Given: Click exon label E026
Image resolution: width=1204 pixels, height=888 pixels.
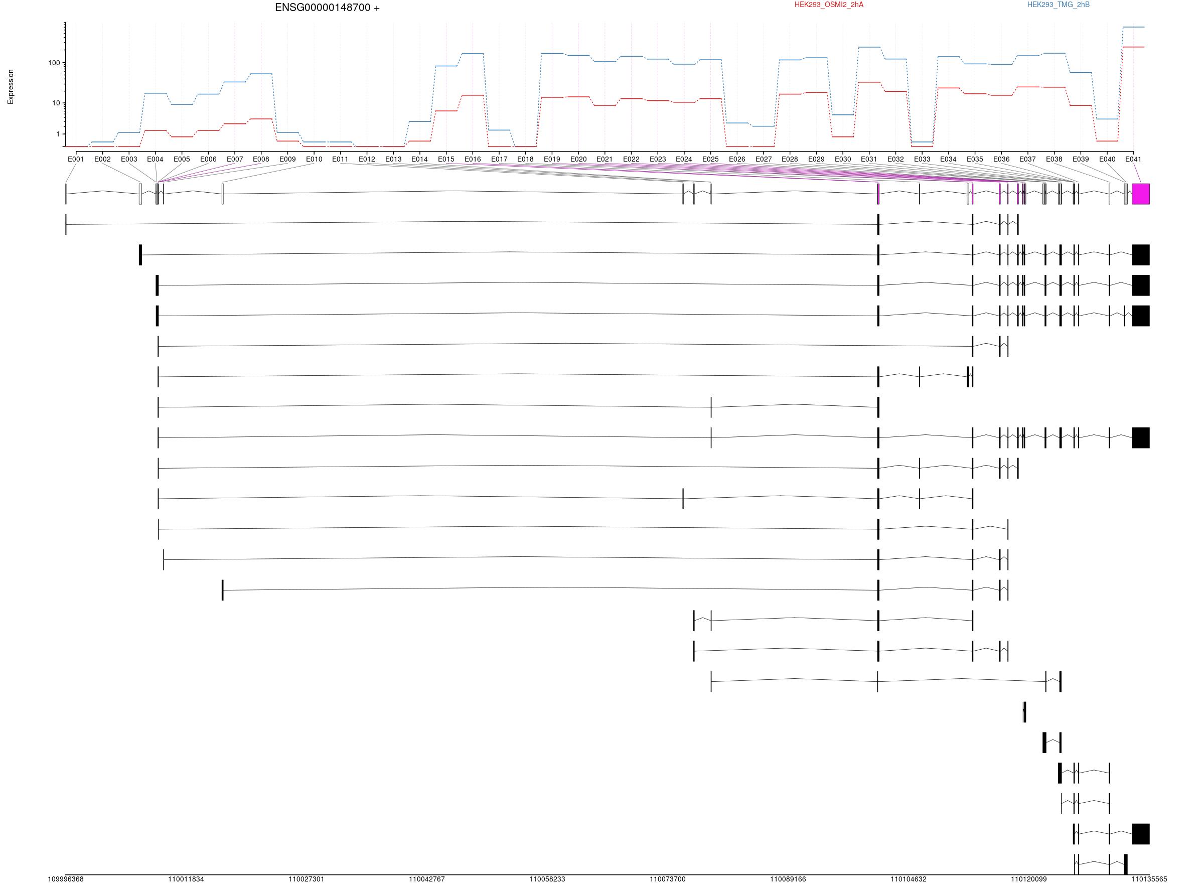Looking at the screenshot, I should pos(737,159).
